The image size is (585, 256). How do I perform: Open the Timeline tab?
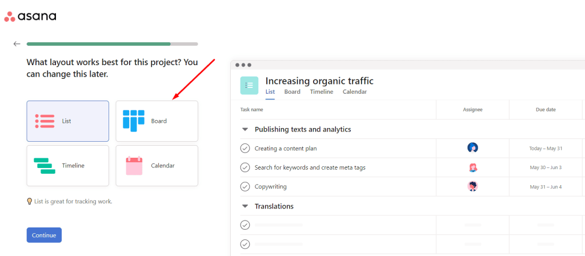point(321,91)
